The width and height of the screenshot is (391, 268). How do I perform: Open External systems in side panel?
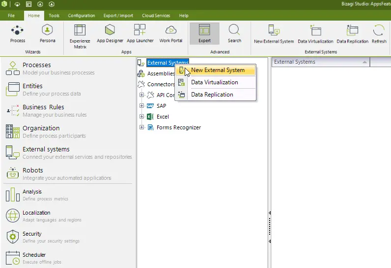tap(69, 153)
